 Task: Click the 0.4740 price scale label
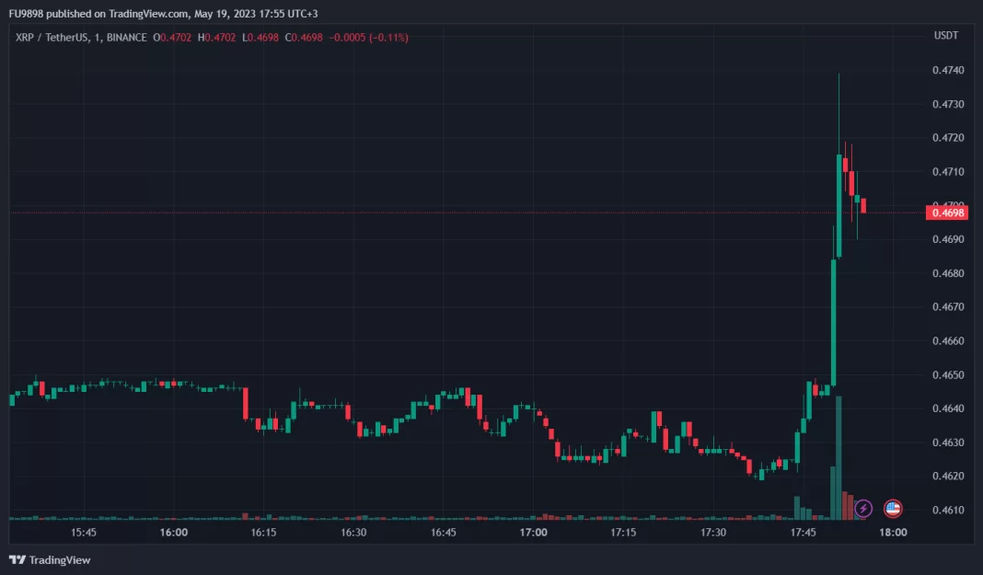[x=947, y=71]
